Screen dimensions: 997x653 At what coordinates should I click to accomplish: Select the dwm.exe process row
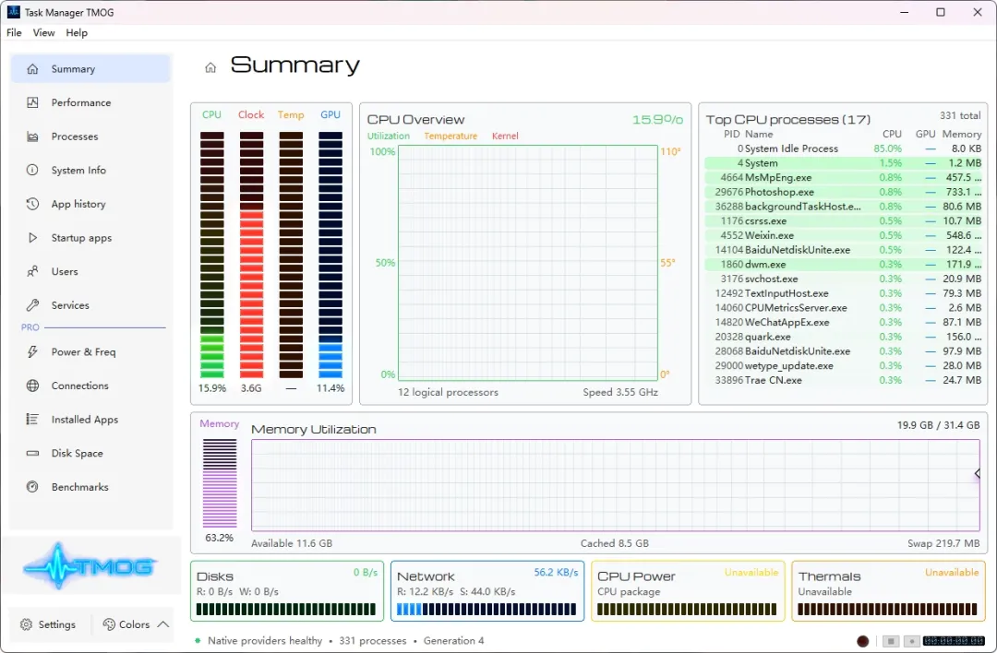(843, 265)
